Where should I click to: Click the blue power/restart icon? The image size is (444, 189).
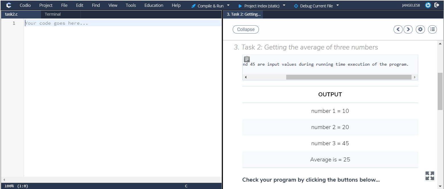428,5
